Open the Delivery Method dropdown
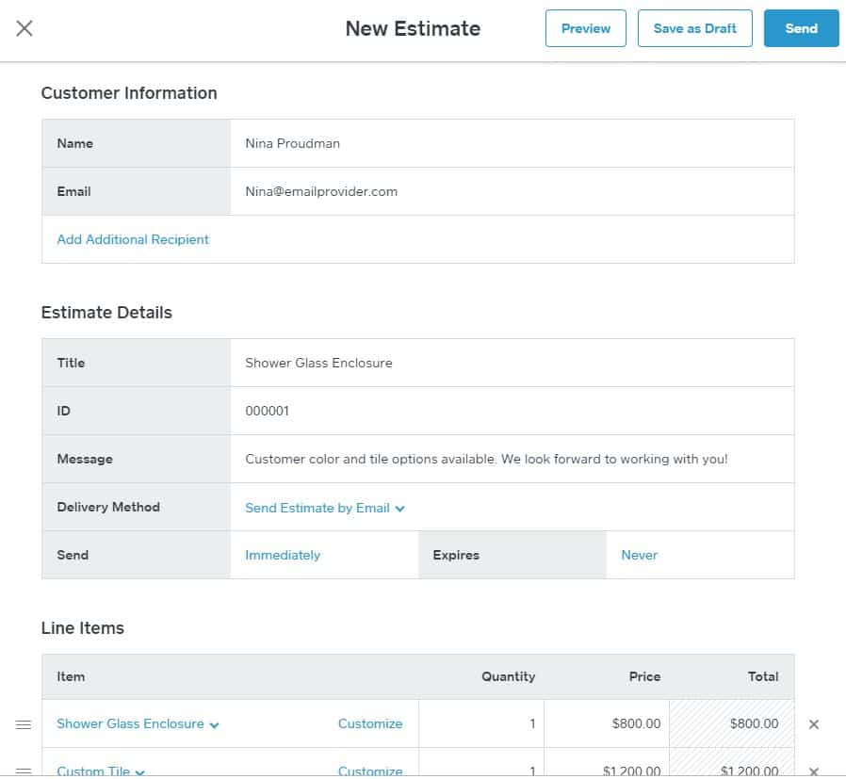The width and height of the screenshot is (846, 779). [x=325, y=508]
